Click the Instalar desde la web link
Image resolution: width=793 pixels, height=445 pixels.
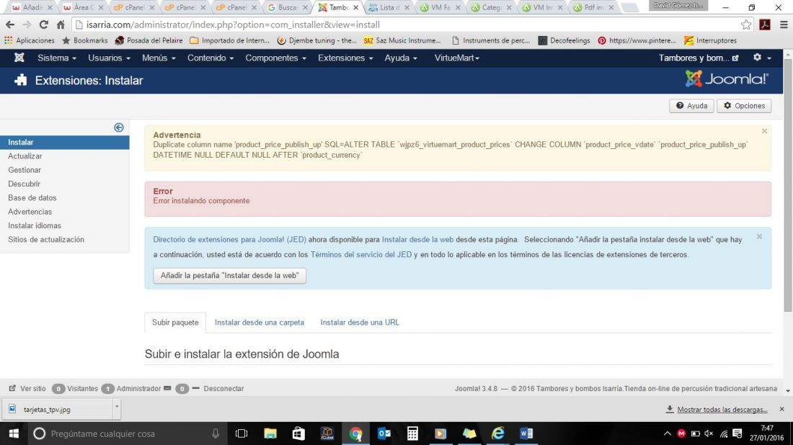pos(417,239)
